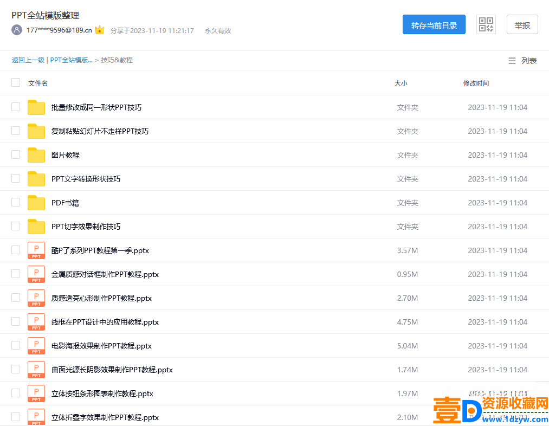Viewport: 549px width, 426px height.
Task: Sort by the 文件名 column header
Action: click(38, 83)
